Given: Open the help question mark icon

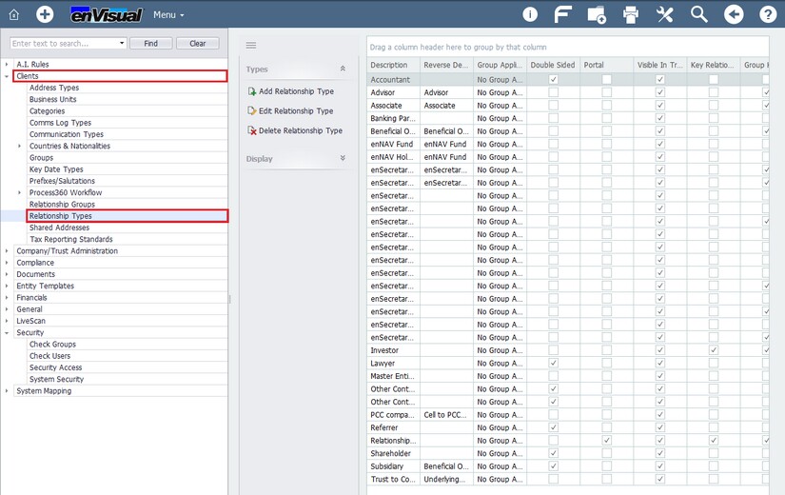Looking at the screenshot, I should (768, 14).
